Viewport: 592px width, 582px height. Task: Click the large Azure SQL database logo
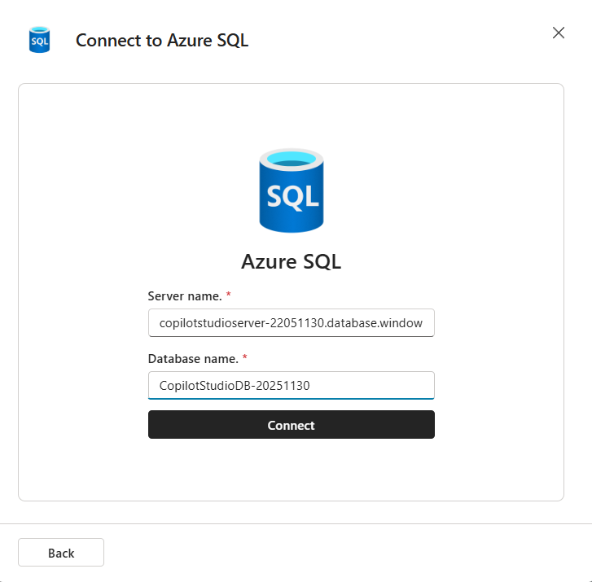click(x=291, y=190)
